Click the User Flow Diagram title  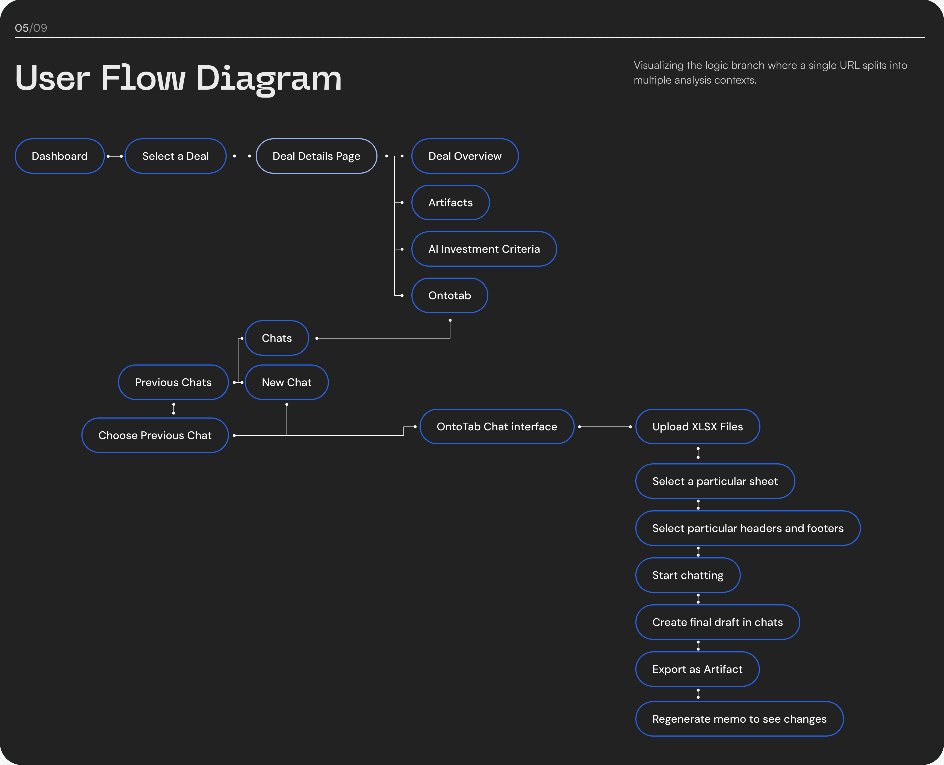click(x=178, y=78)
